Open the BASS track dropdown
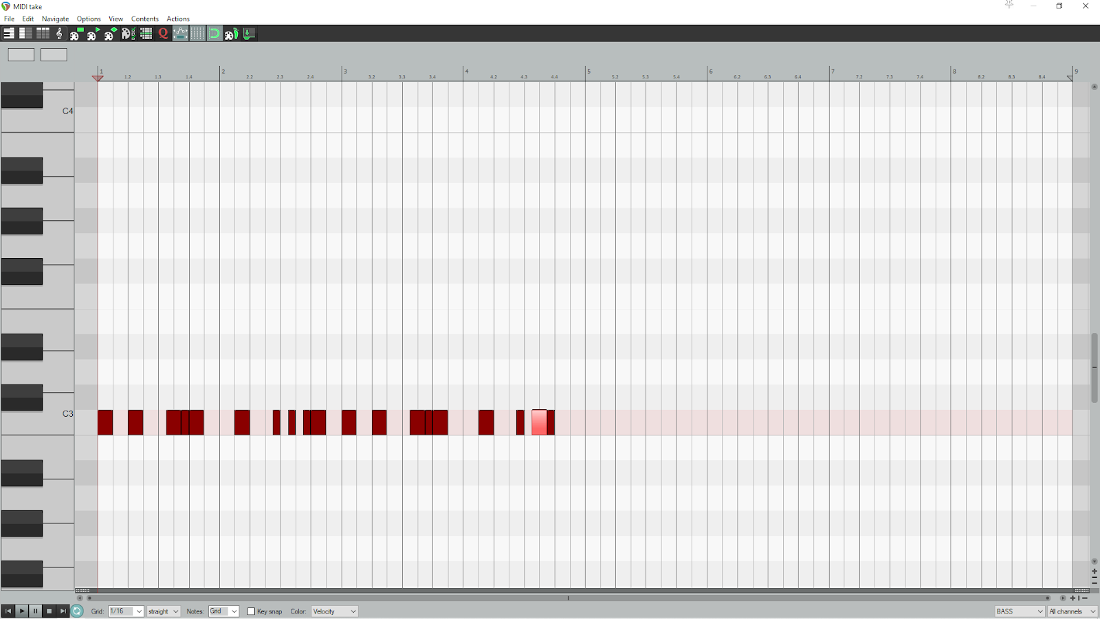The height and width of the screenshot is (619, 1100). click(x=1020, y=611)
